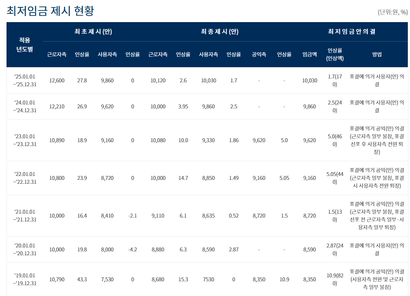Select the 12,600 worker proposal value
Image resolution: width=410 pixels, height=296 pixels.
tap(57, 81)
